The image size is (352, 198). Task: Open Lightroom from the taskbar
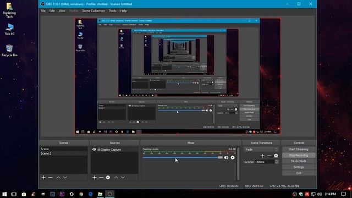[x=53, y=194]
